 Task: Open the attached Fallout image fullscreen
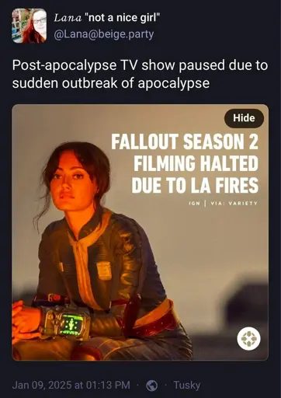coord(140,232)
